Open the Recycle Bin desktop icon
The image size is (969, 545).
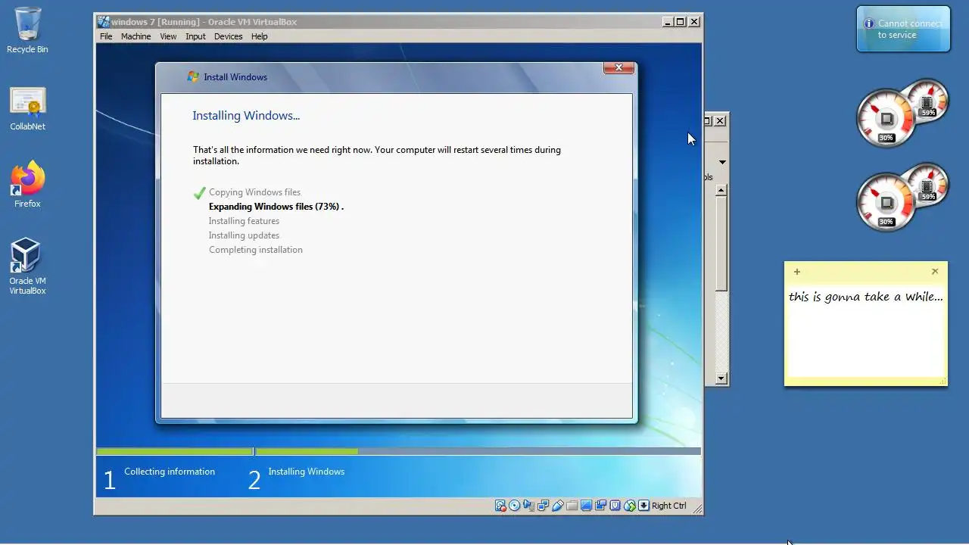pos(27,31)
